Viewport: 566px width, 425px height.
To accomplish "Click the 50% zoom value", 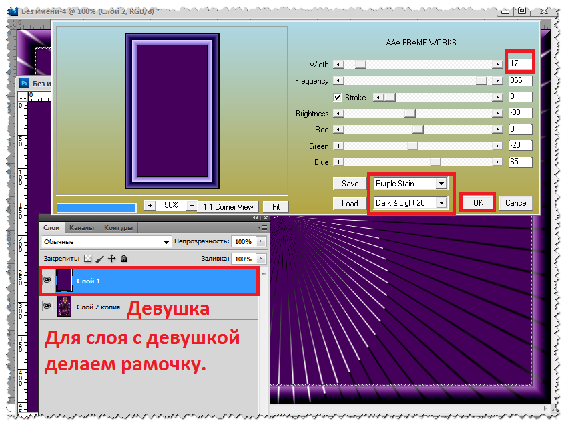I will (x=171, y=205).
